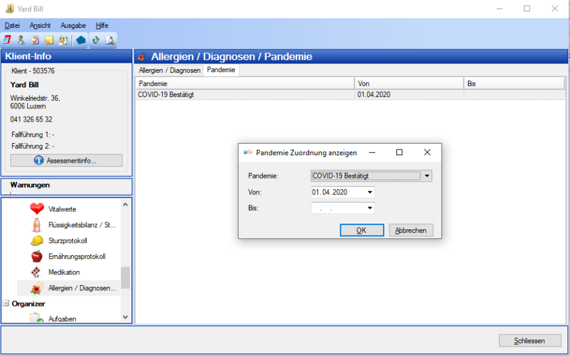Open the Hilfe menu
Viewport: 570px width, 356px height.
click(102, 25)
